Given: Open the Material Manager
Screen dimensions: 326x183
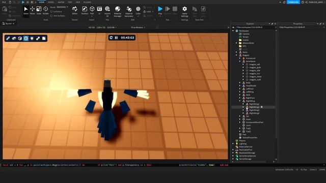Looking at the screenshot, I should point(118,11).
